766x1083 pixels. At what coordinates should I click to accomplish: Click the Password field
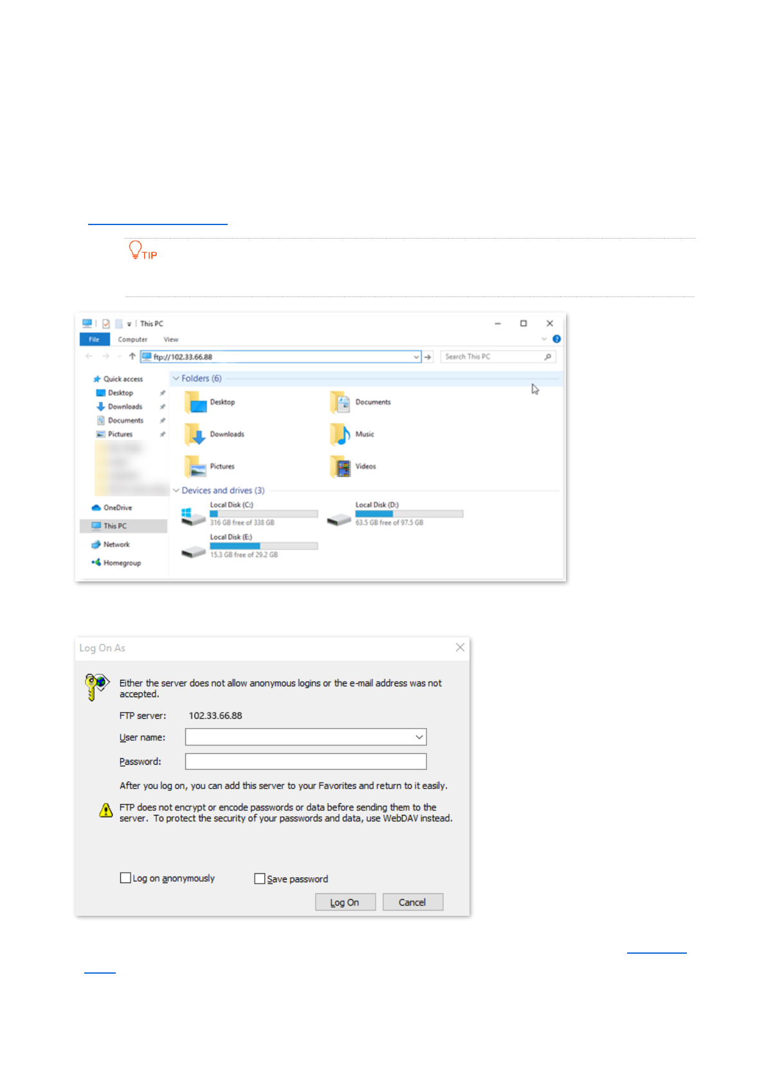(306, 761)
